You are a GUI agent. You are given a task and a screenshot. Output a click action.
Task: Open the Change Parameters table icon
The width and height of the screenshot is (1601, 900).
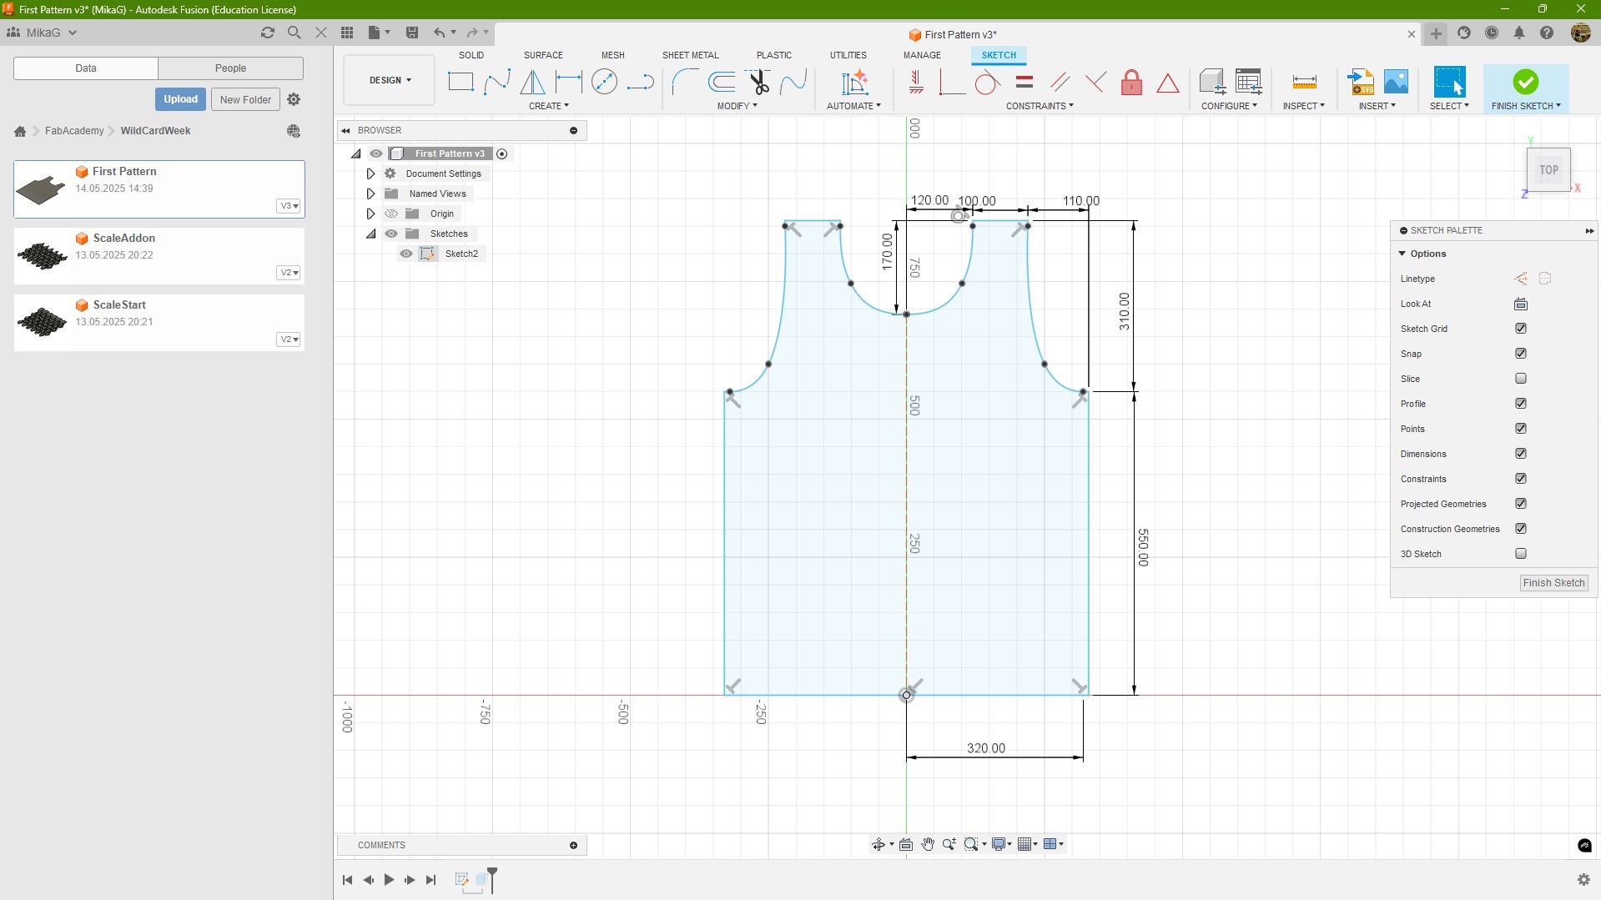pos(1249,82)
